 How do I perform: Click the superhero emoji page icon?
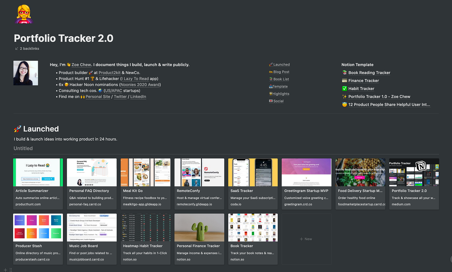24,14
